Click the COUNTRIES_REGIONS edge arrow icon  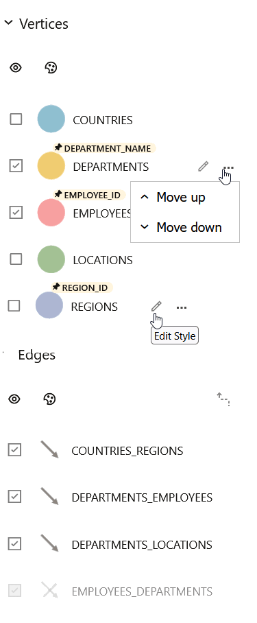coord(50,450)
